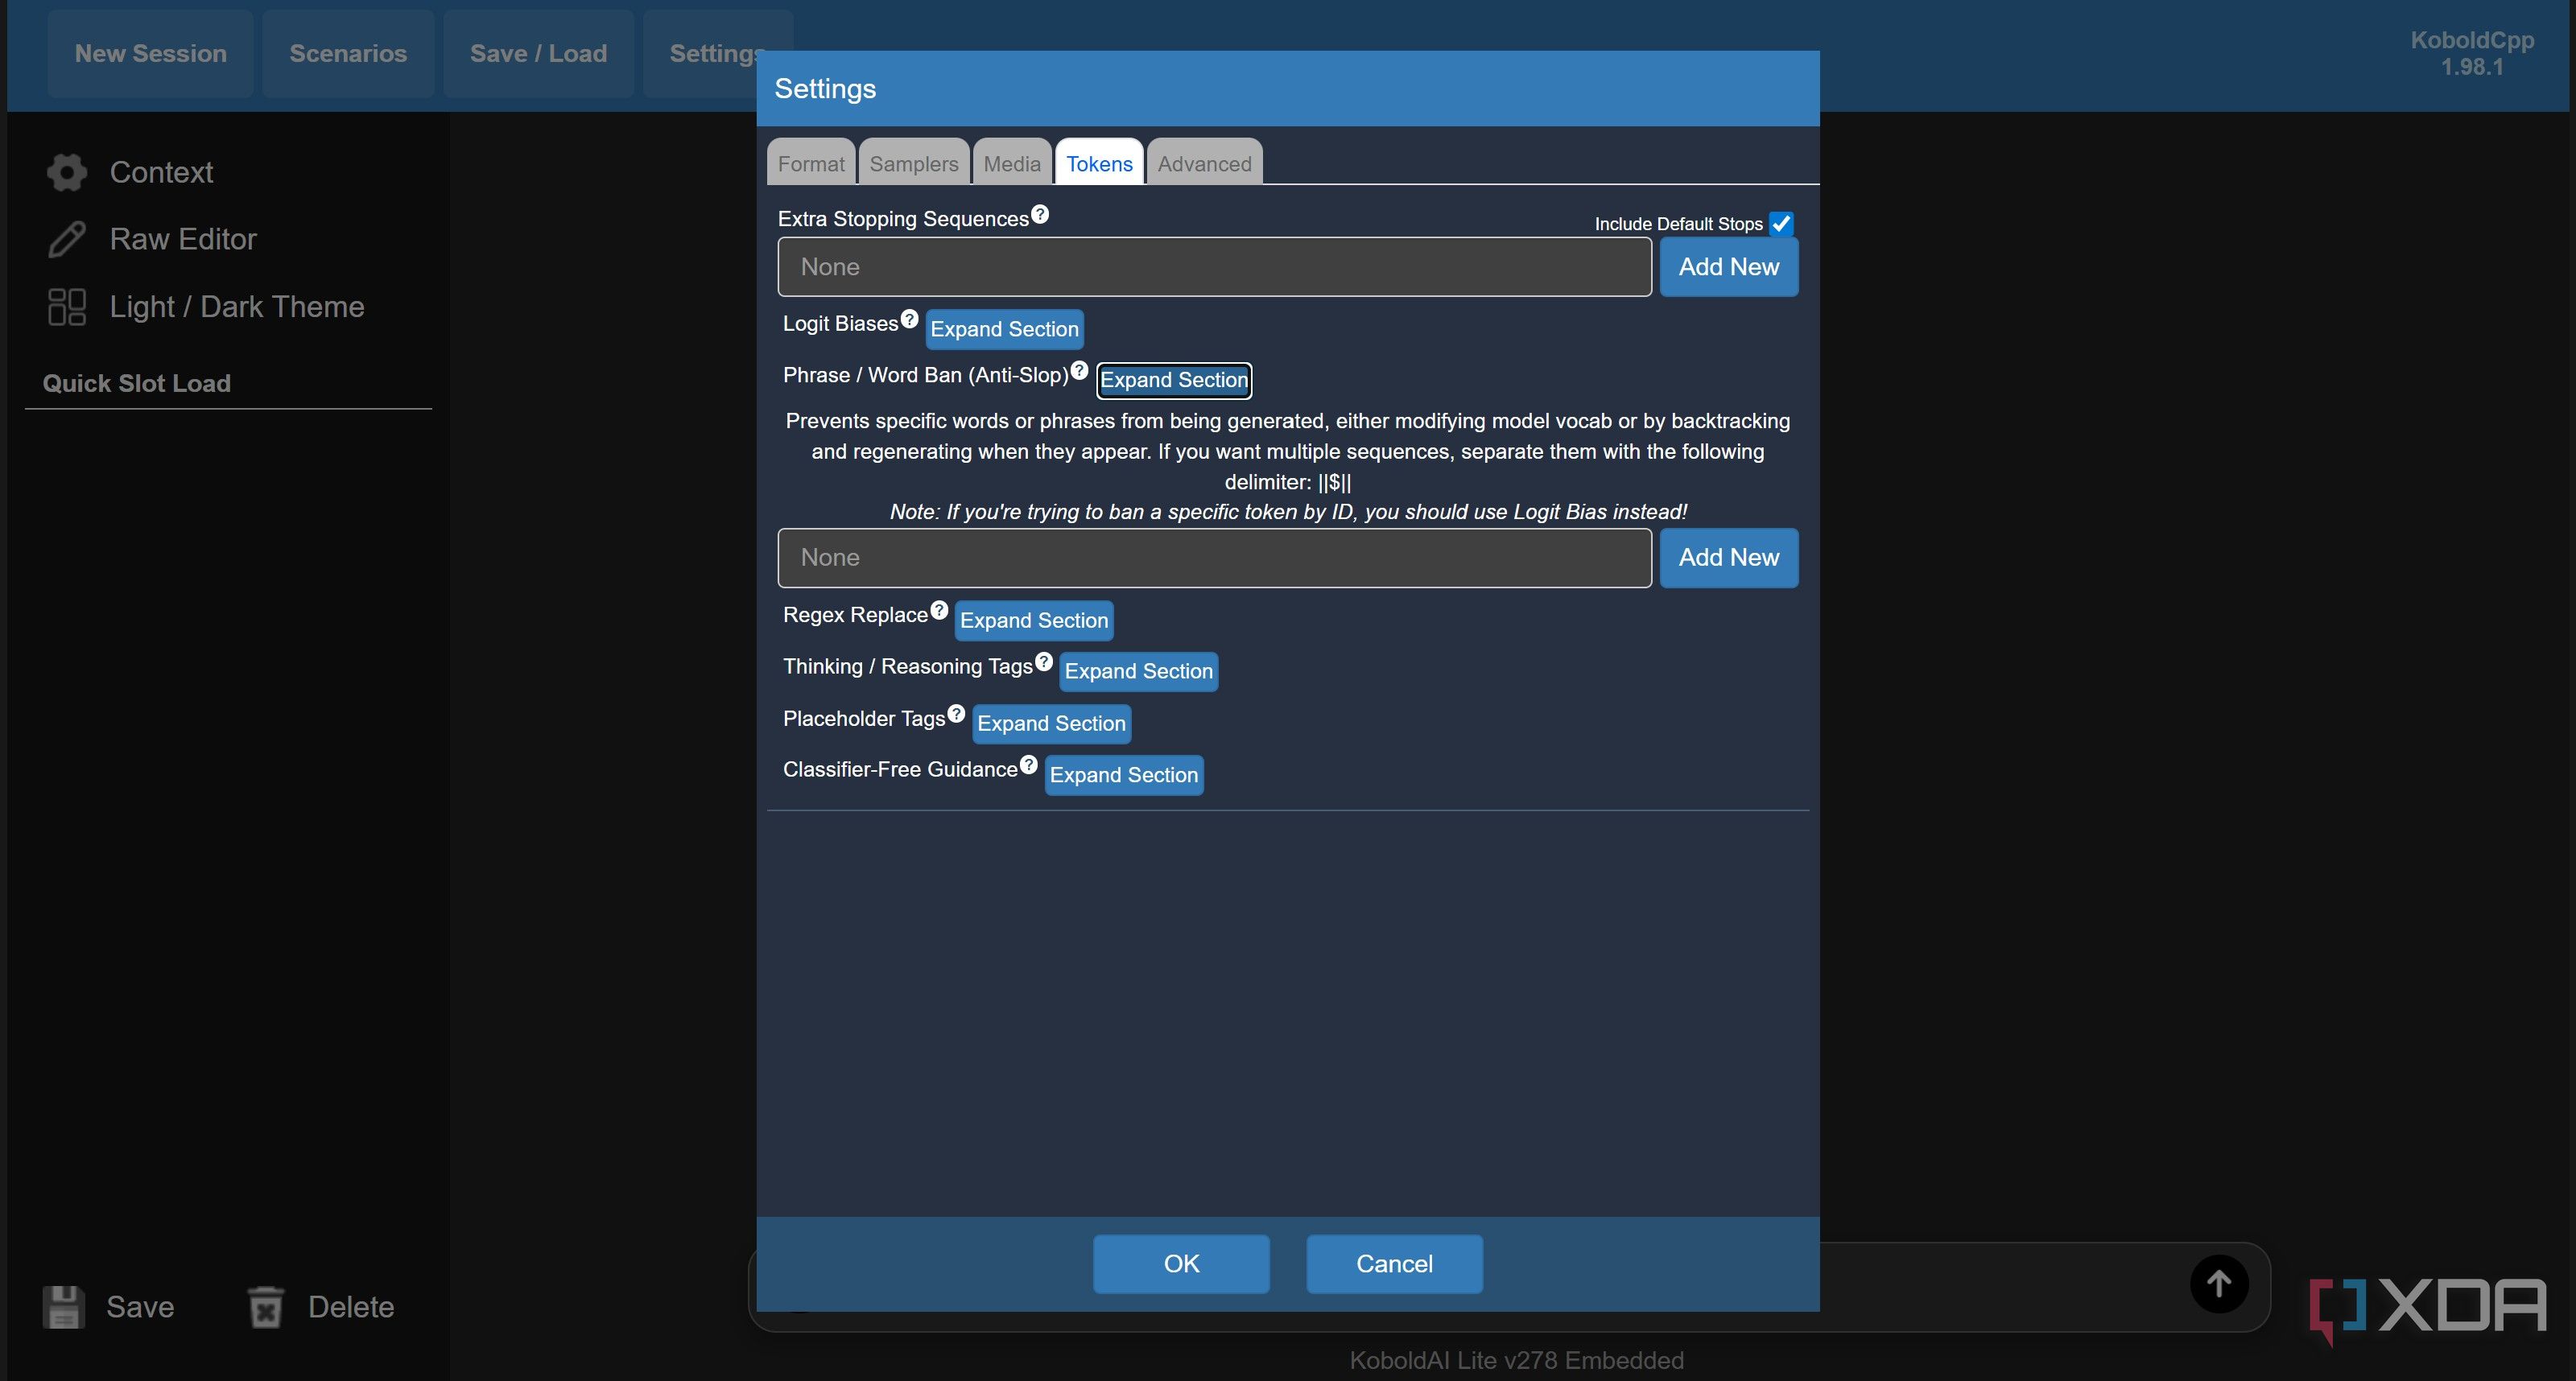The width and height of the screenshot is (2576, 1381).
Task: Expand the Logit Biases section
Action: [x=1004, y=329]
